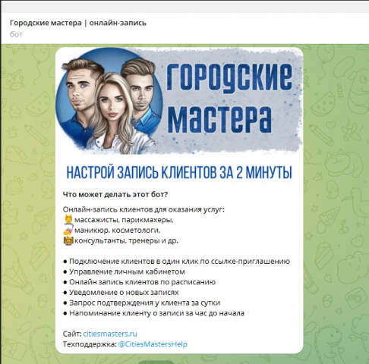Click the text 'консультанты, тренеры и др.'
369x364 pixels.
(x=126, y=240)
